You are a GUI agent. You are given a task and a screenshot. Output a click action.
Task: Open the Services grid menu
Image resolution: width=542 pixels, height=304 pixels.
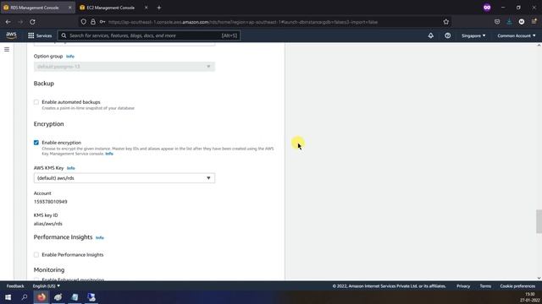pyautogui.click(x=31, y=35)
